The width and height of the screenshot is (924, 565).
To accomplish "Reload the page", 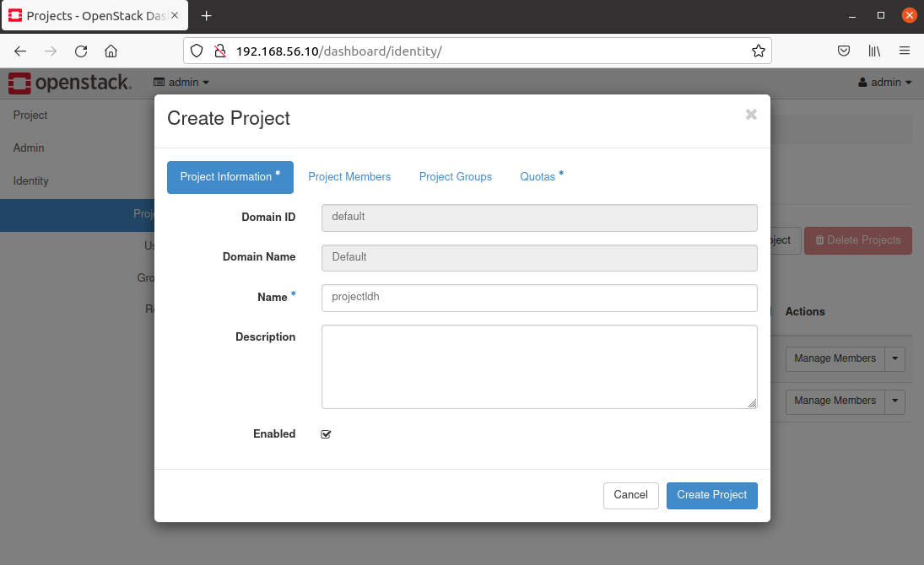I will (81, 51).
